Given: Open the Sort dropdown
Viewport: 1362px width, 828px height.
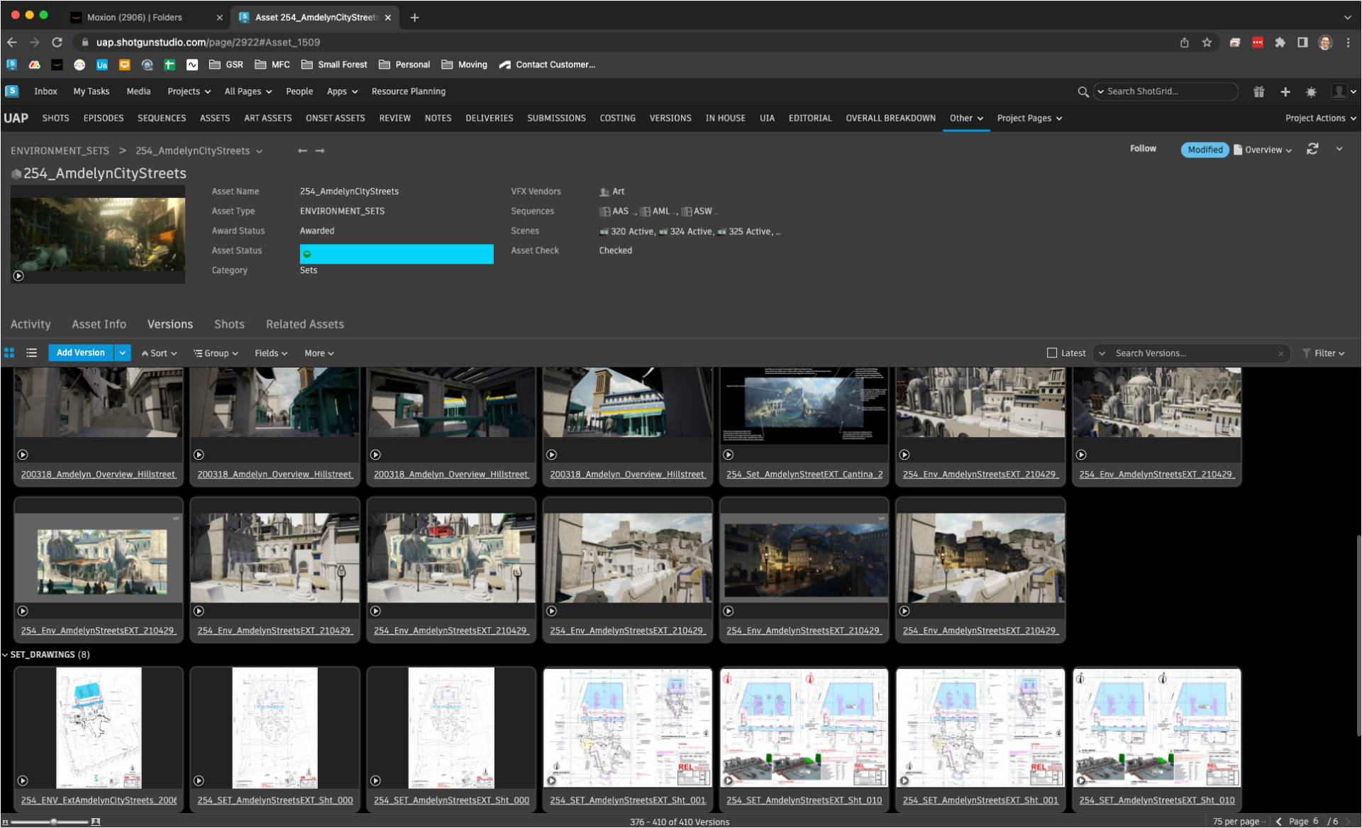Looking at the screenshot, I should [x=158, y=353].
